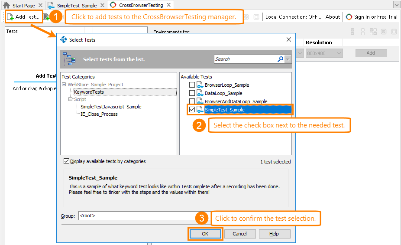Click Local Connection: OFF toolbar item
The height and width of the screenshot is (245, 401).
pyautogui.click(x=294, y=17)
